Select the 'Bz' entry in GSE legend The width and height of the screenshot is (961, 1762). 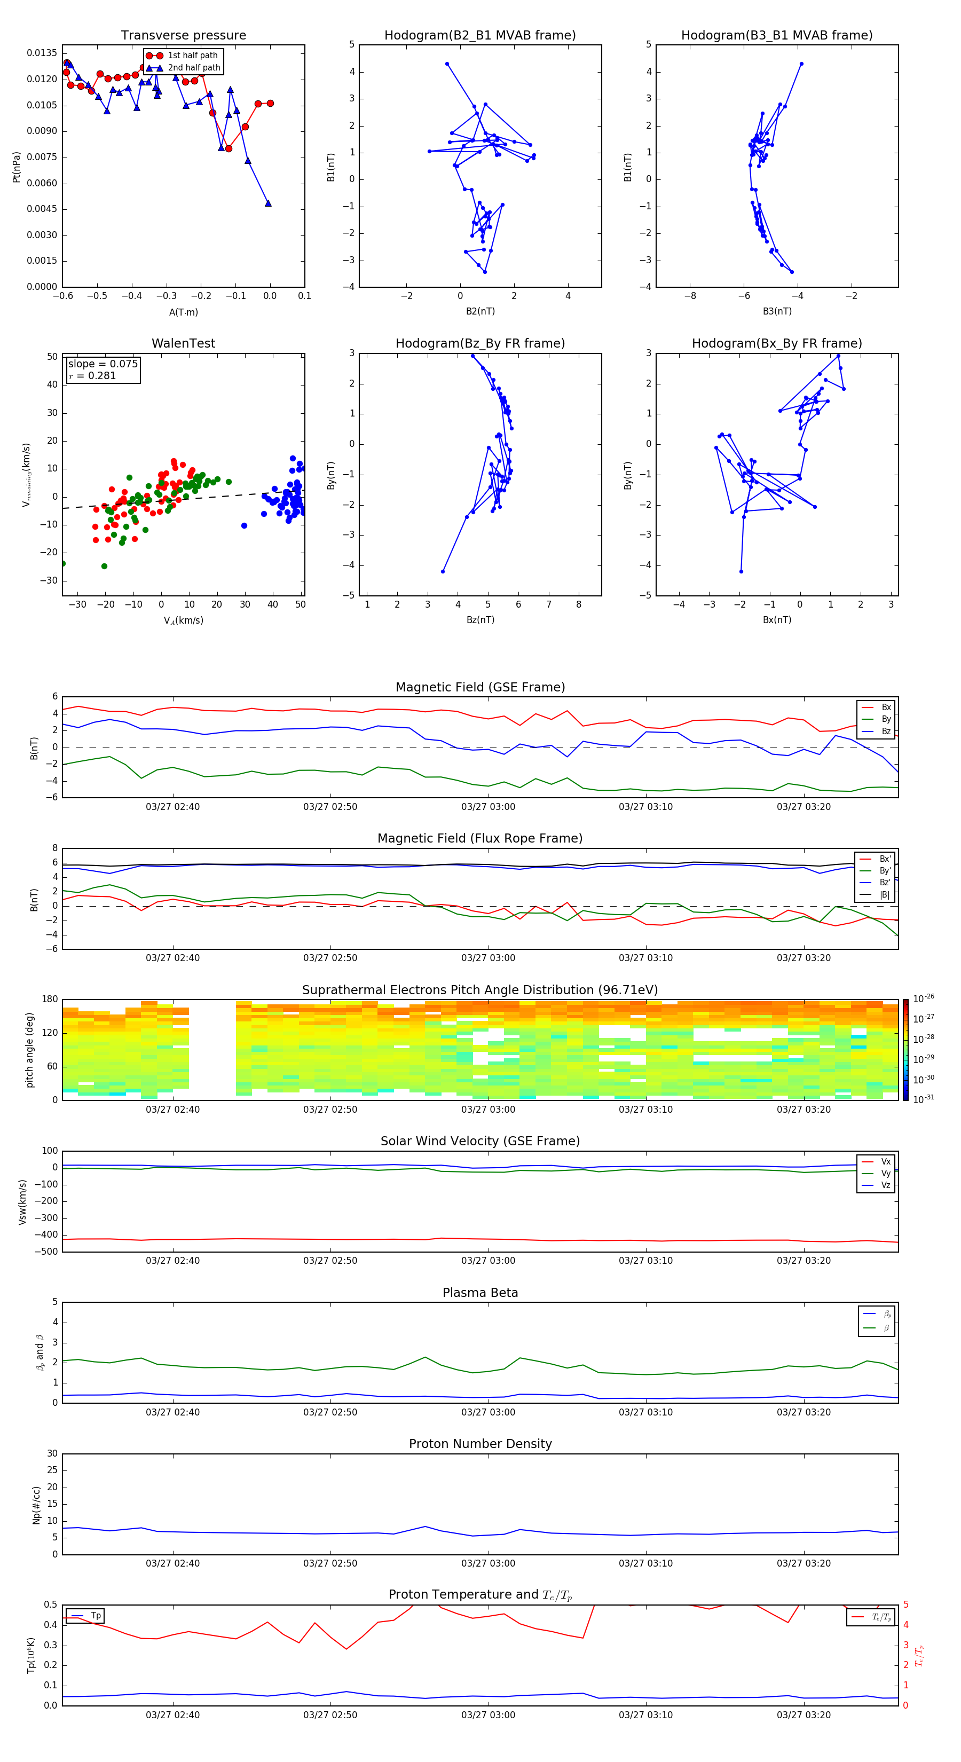pyautogui.click(x=876, y=731)
